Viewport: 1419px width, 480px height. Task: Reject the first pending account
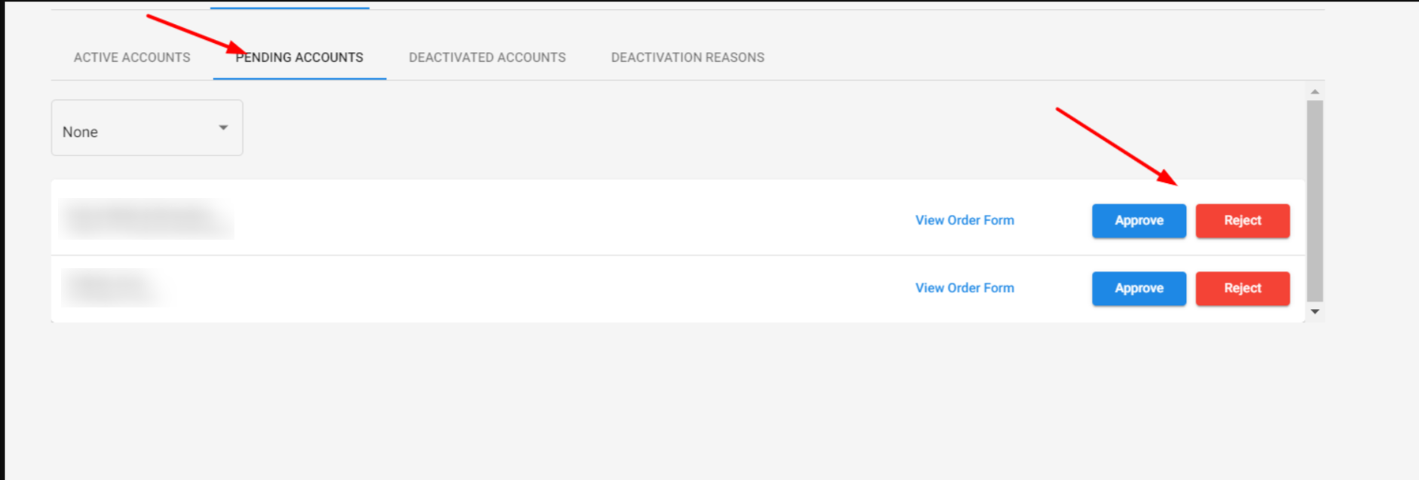1243,221
